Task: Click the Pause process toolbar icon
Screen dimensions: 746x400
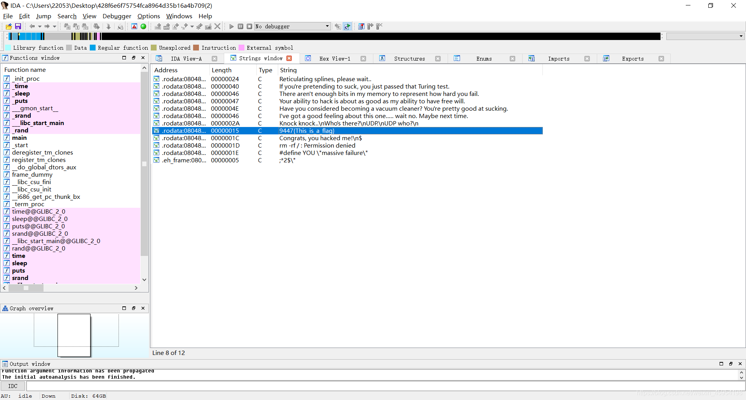Action: [241, 26]
